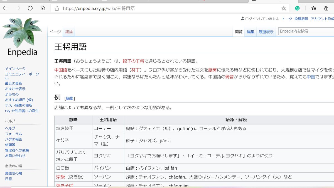Viewport: 334px width, 188px height.
Task: Click the 意味 table header
Action: (73, 120)
